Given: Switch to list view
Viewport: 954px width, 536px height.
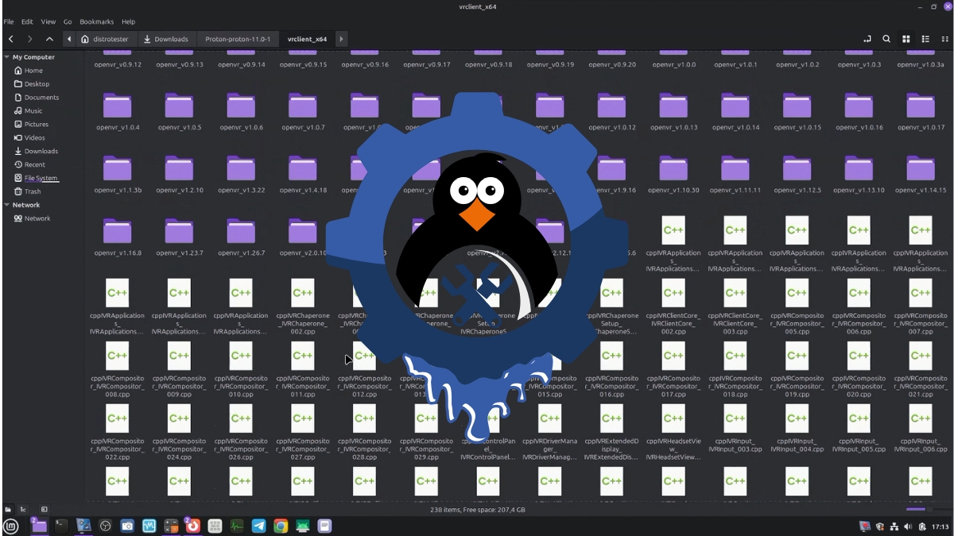Looking at the screenshot, I should 925,39.
